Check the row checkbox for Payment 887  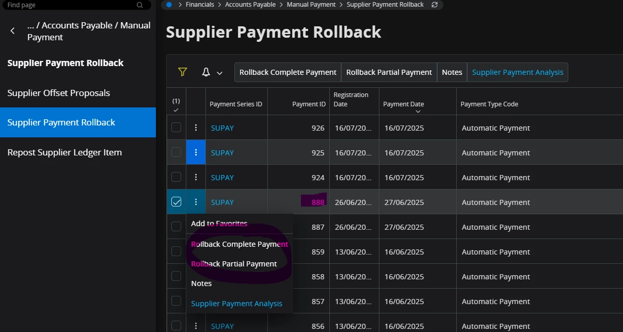point(176,226)
